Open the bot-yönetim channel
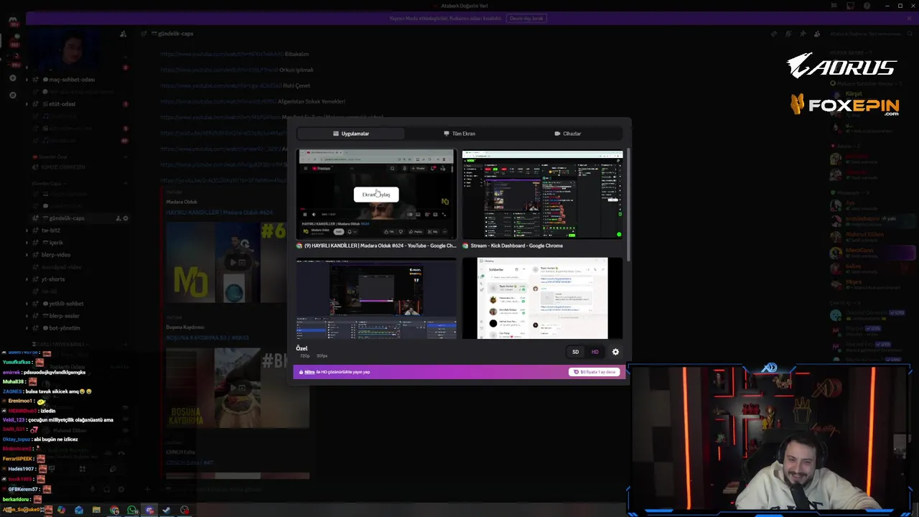This screenshot has width=919, height=517. [65, 328]
